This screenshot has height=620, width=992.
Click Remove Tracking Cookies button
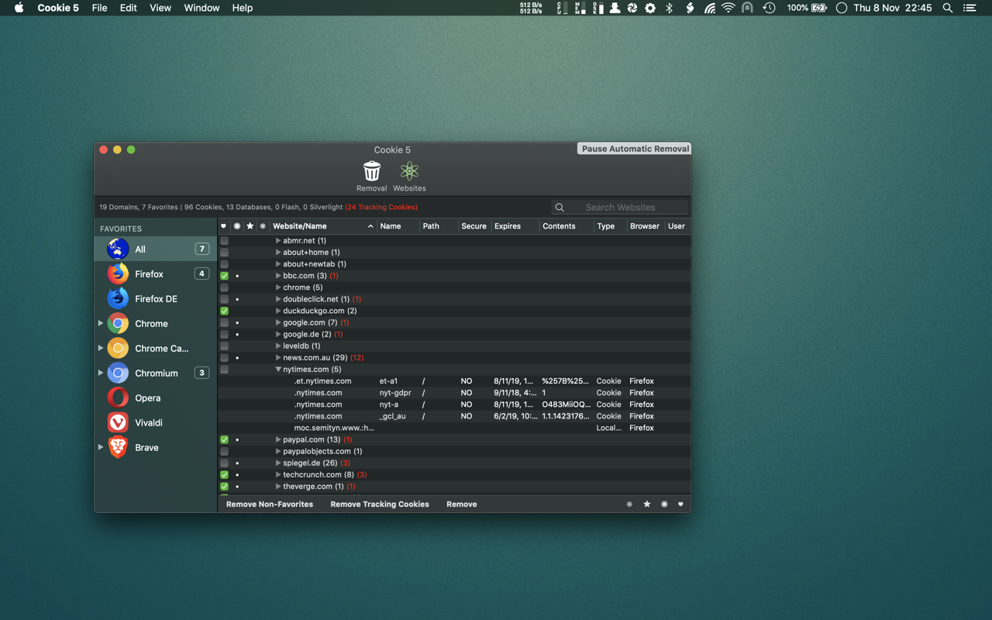pos(380,504)
